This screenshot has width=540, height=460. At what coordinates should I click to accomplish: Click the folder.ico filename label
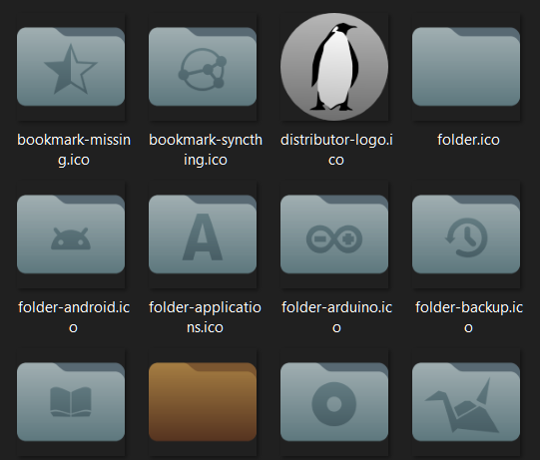(468, 140)
